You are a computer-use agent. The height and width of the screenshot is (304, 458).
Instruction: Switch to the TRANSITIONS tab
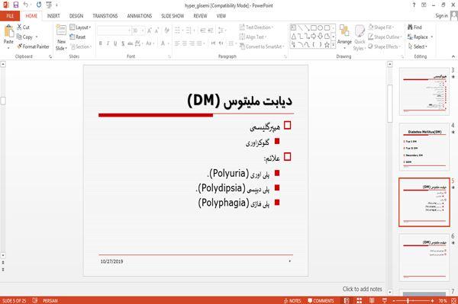105,16
